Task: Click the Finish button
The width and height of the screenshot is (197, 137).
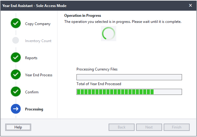Action: (177, 127)
